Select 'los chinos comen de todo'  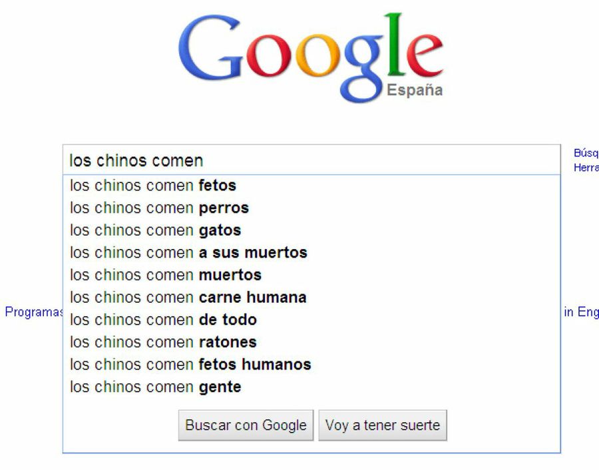164,320
